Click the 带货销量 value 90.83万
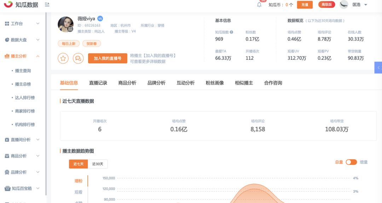The width and height of the screenshot is (382, 203). tap(356, 58)
